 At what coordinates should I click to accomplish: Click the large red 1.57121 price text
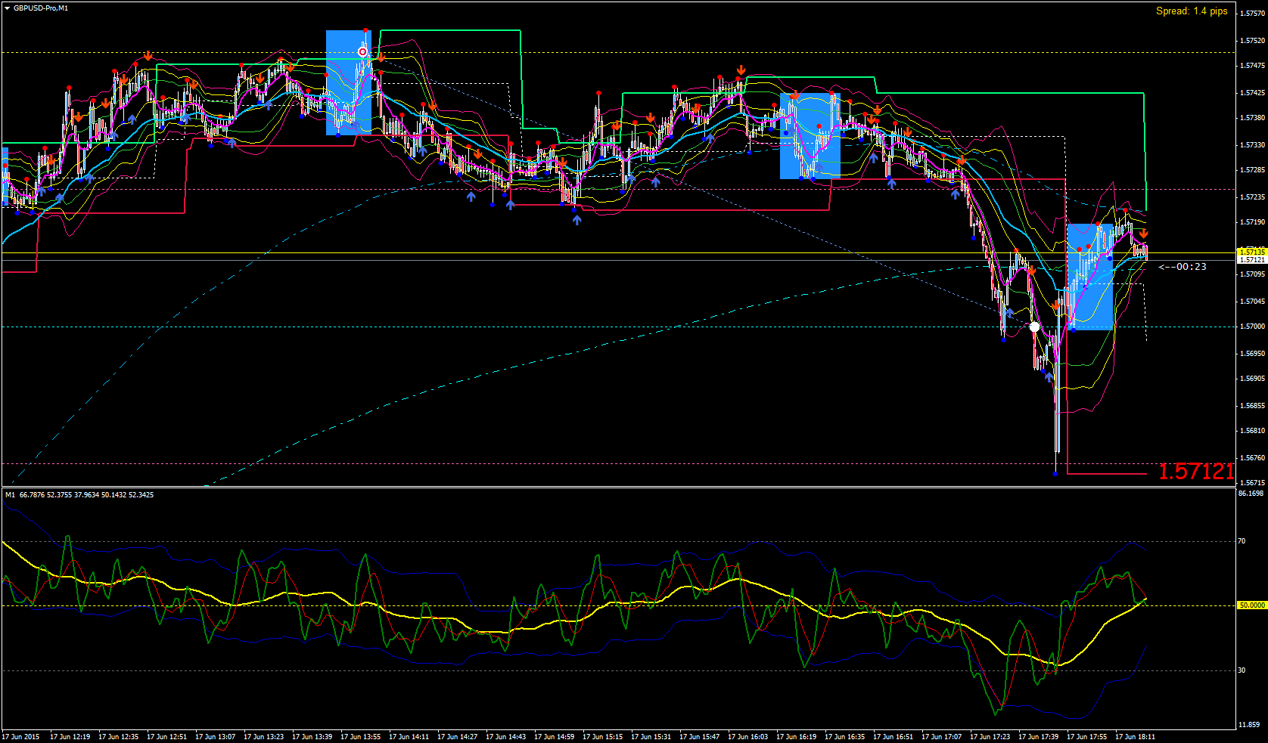tap(1196, 472)
